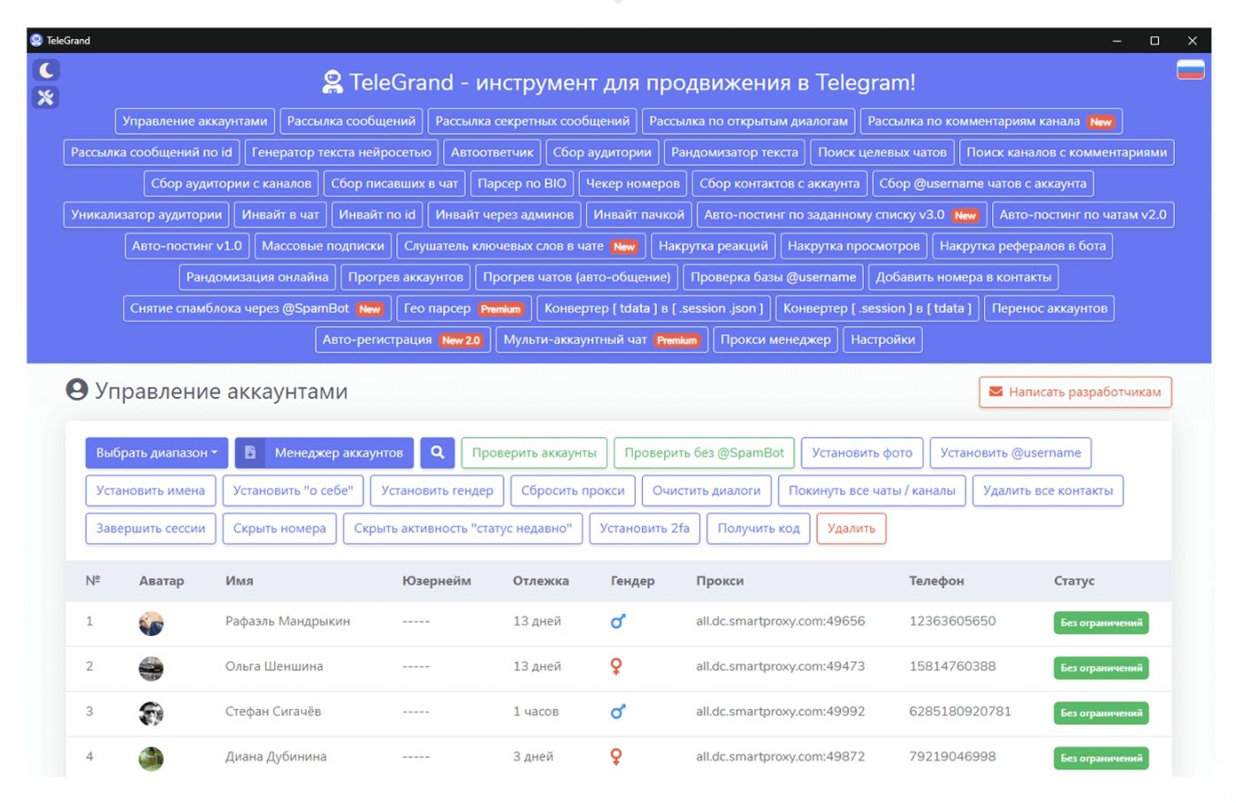
Task: Click Установить 2fa button
Action: (645, 529)
